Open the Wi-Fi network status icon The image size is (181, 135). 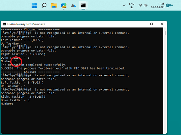pyautogui.click(x=140, y=5)
